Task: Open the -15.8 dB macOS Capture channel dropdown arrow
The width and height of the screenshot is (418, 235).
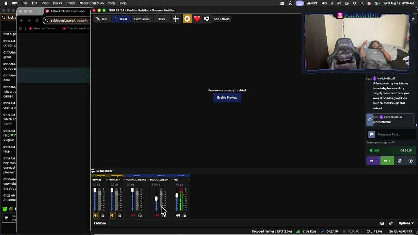Action: point(171,180)
